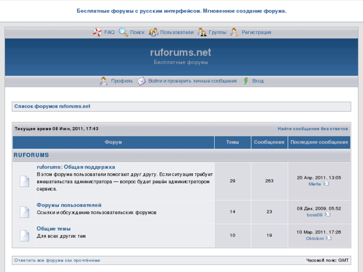Open user profile Oktolom
This screenshot has width=363, height=272.
pos(315,239)
